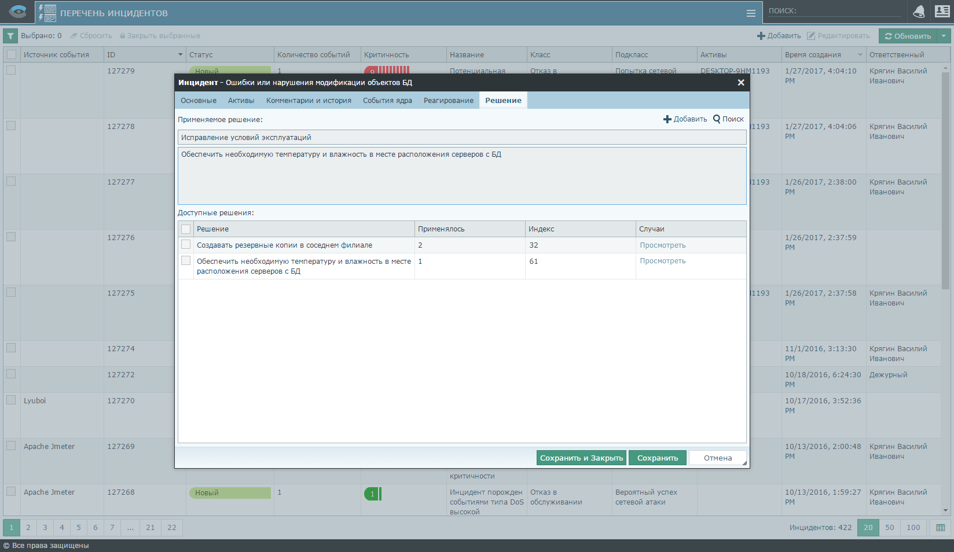
Task: Open the hamburger menu in header
Action: [x=751, y=13]
